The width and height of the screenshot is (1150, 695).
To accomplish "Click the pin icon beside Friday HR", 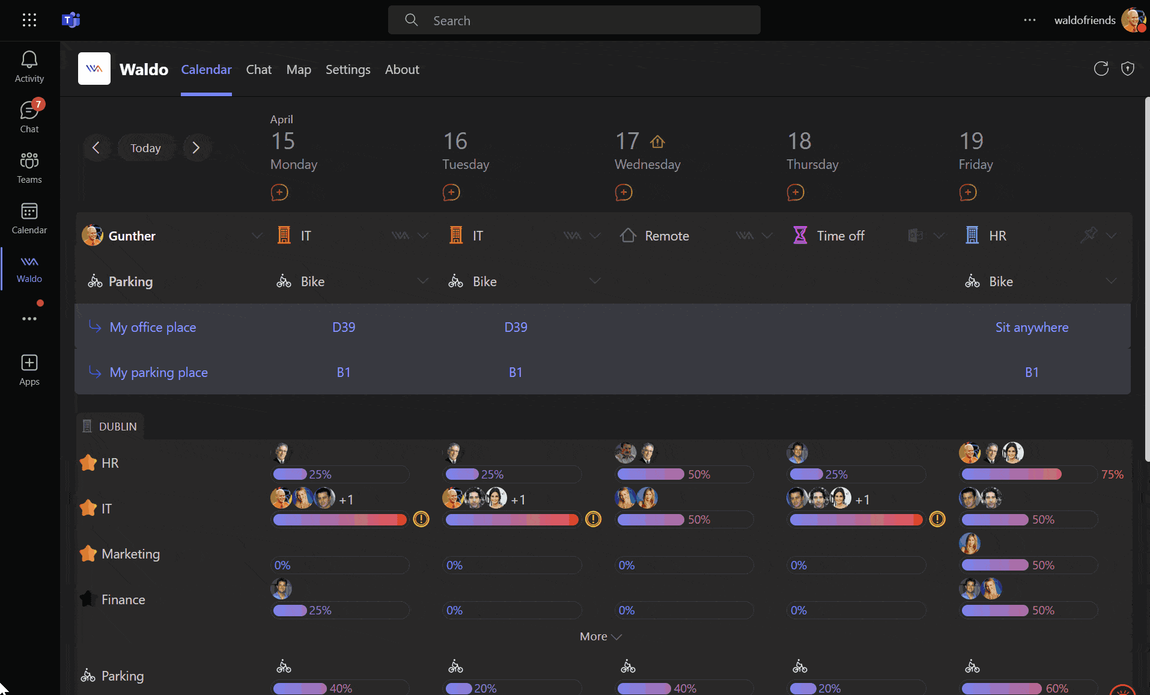I will pyautogui.click(x=1088, y=235).
